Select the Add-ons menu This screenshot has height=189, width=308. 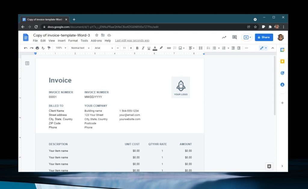(x=96, y=40)
